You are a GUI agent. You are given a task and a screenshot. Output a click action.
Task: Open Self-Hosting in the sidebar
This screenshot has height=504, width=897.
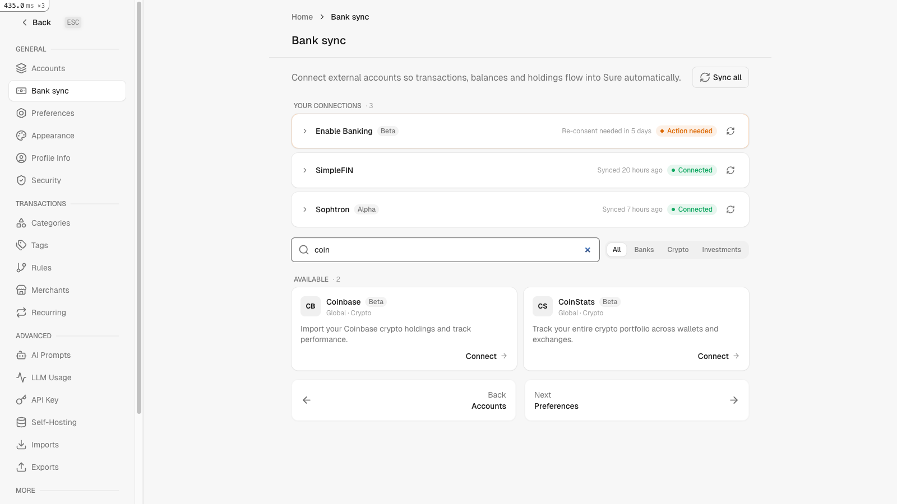[x=67, y=422]
